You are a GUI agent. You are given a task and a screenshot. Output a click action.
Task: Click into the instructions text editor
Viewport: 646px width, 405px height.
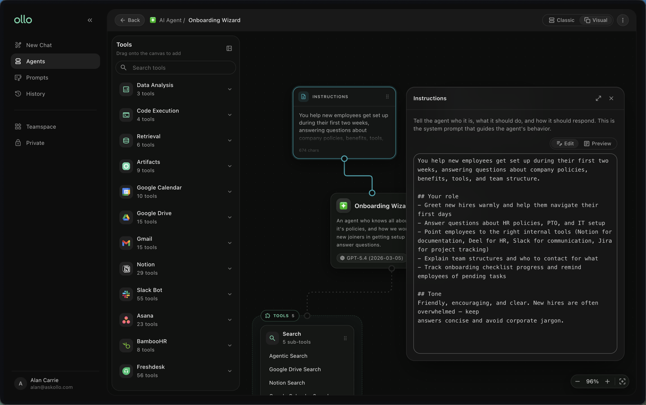coord(515,253)
